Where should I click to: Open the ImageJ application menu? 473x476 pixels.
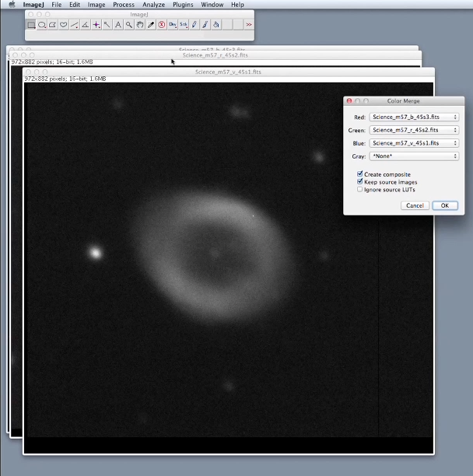click(x=33, y=5)
